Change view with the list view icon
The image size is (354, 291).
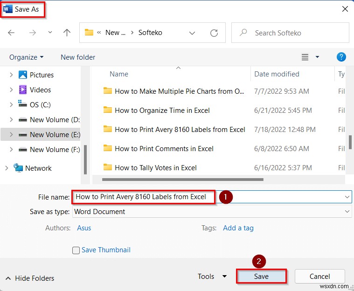[x=305, y=57]
